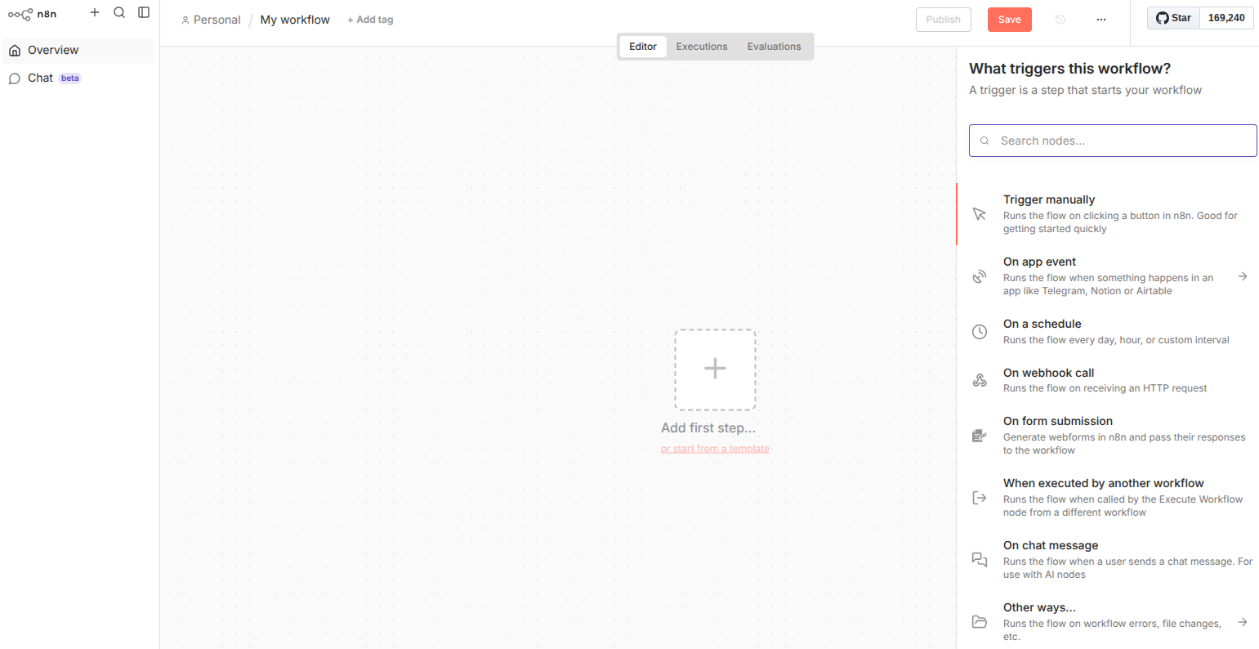The width and height of the screenshot is (1259, 649).
Task: Open search with the magnifier icon
Action: [119, 12]
